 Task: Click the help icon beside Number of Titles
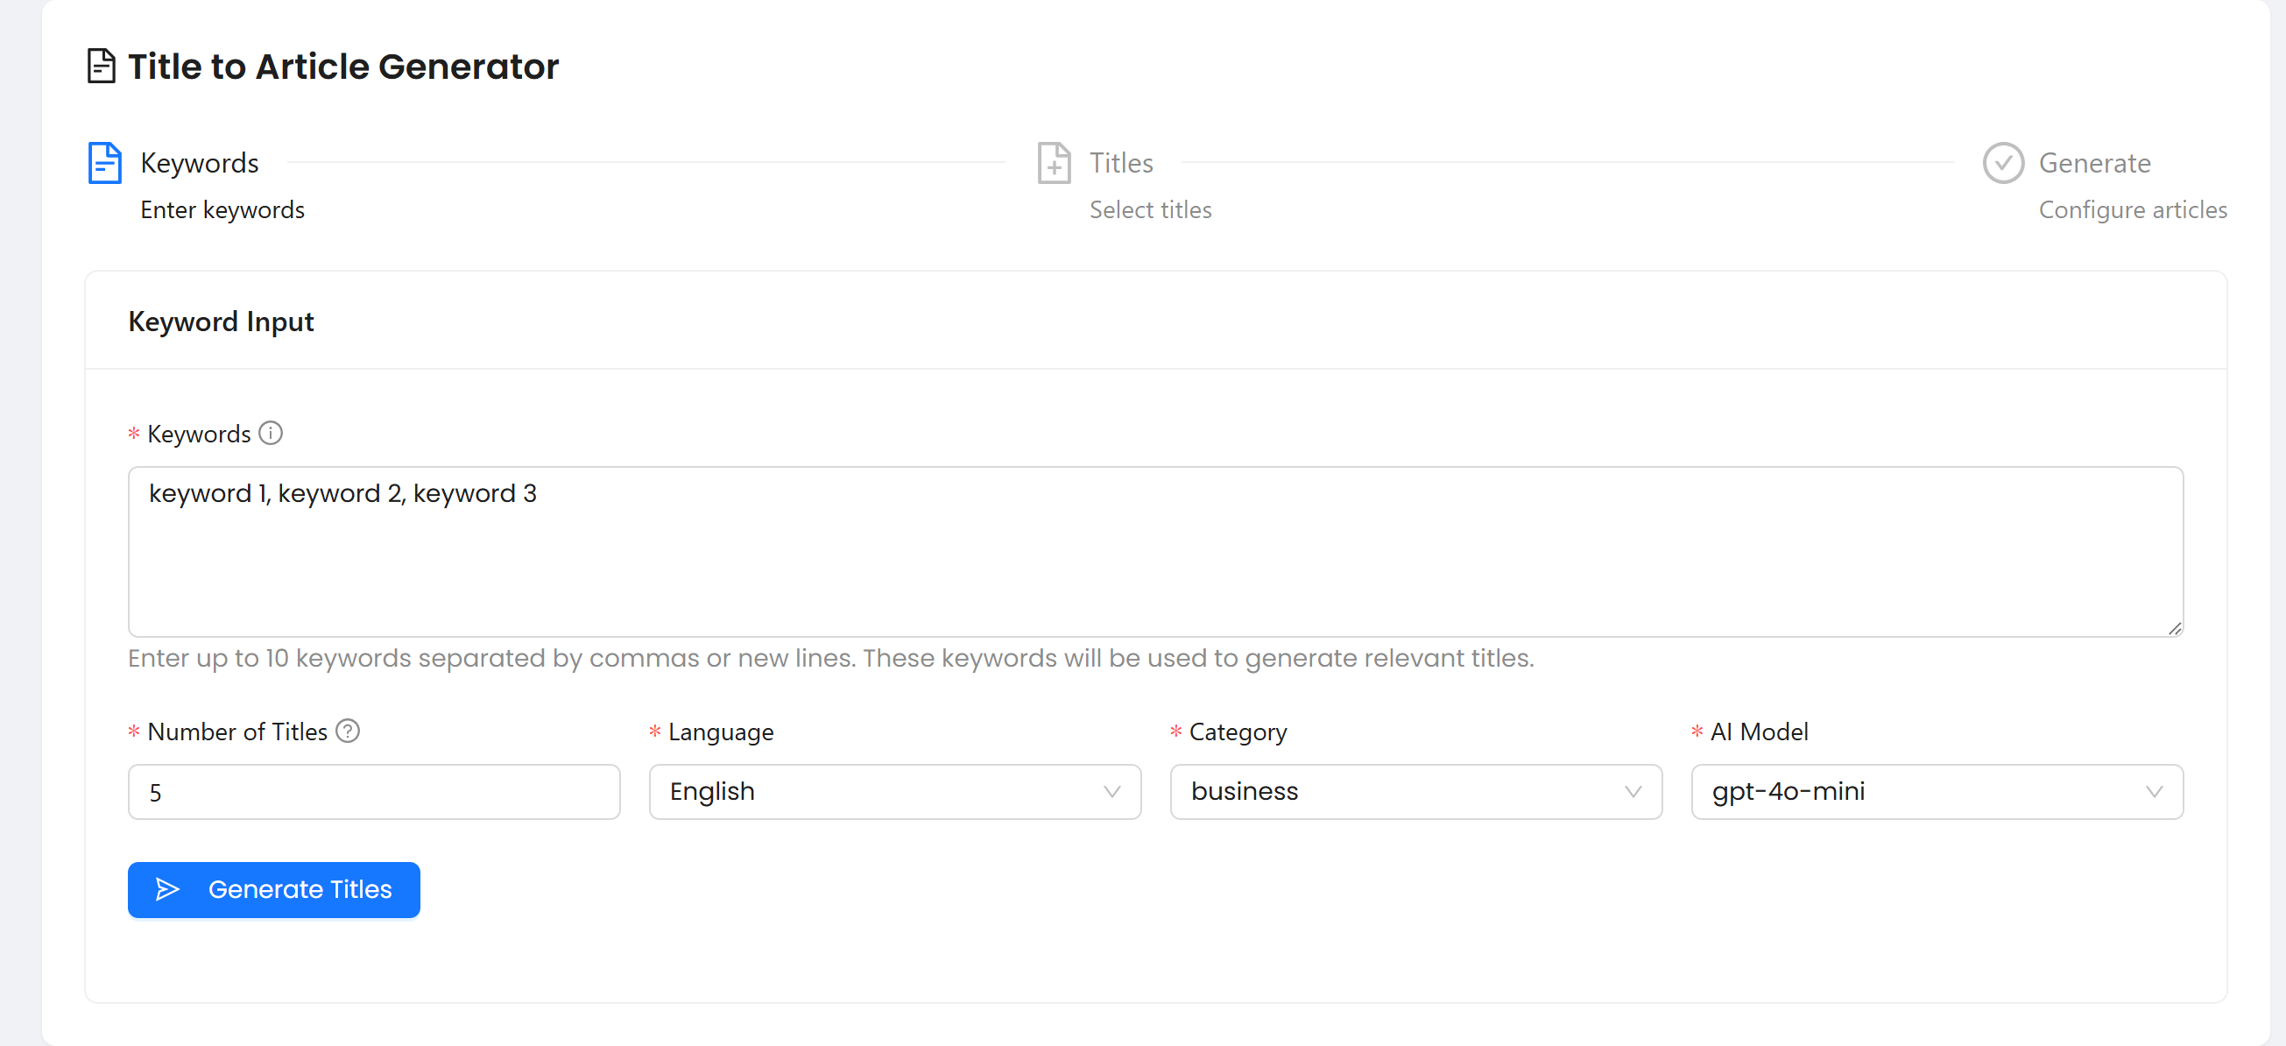pyautogui.click(x=348, y=731)
